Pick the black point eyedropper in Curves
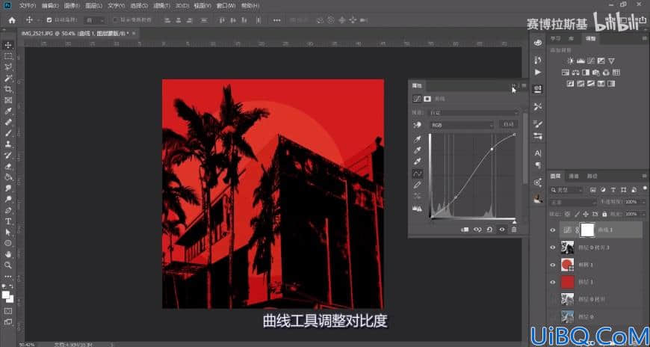 (x=418, y=139)
